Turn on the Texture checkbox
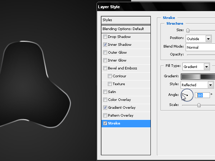 point(110,84)
